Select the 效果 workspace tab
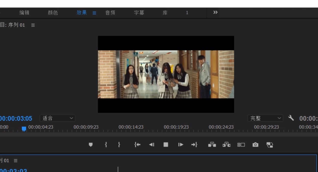 tap(82, 13)
